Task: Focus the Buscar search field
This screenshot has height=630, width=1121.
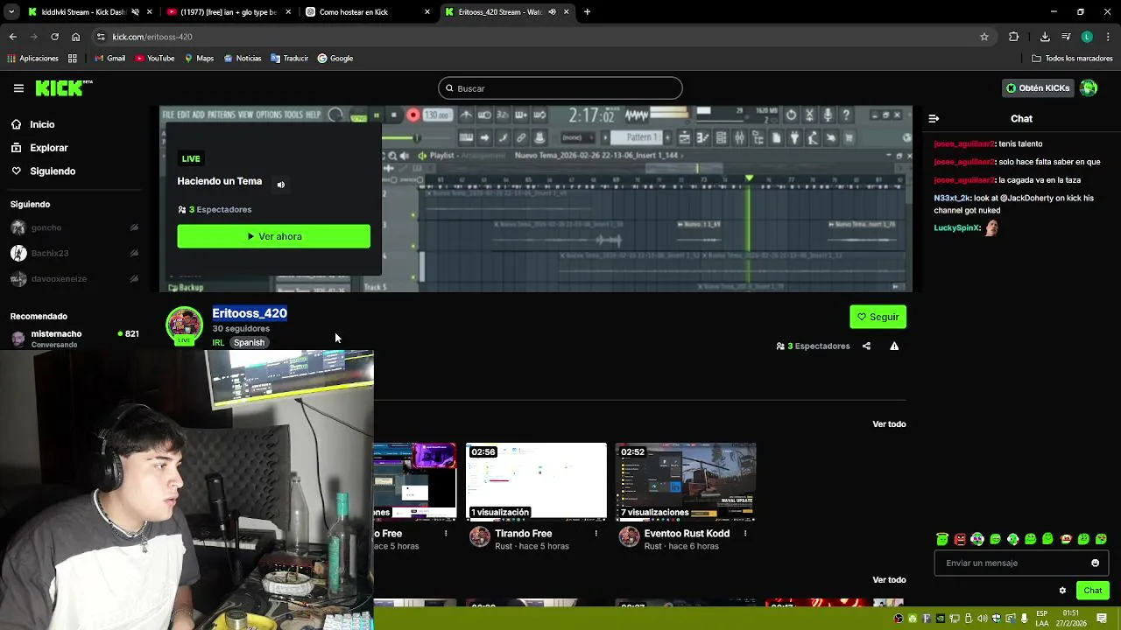Action: point(560,88)
